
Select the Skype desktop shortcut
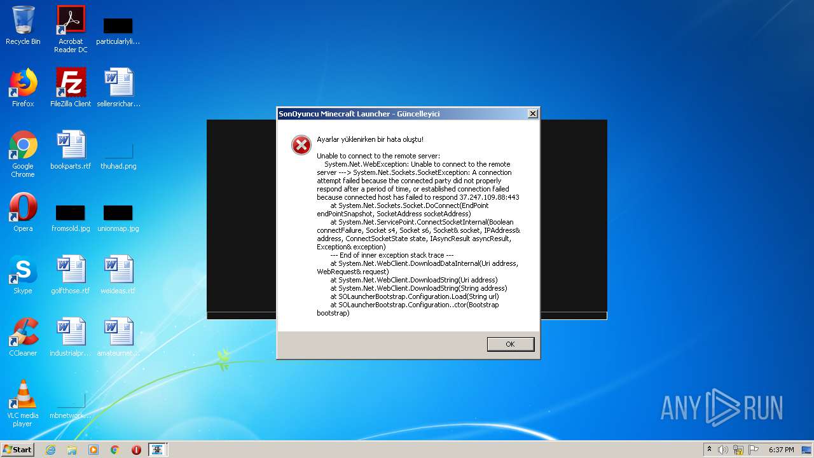click(x=23, y=275)
